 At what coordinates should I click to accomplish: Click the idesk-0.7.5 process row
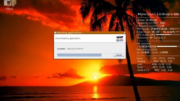(x=155, y=70)
